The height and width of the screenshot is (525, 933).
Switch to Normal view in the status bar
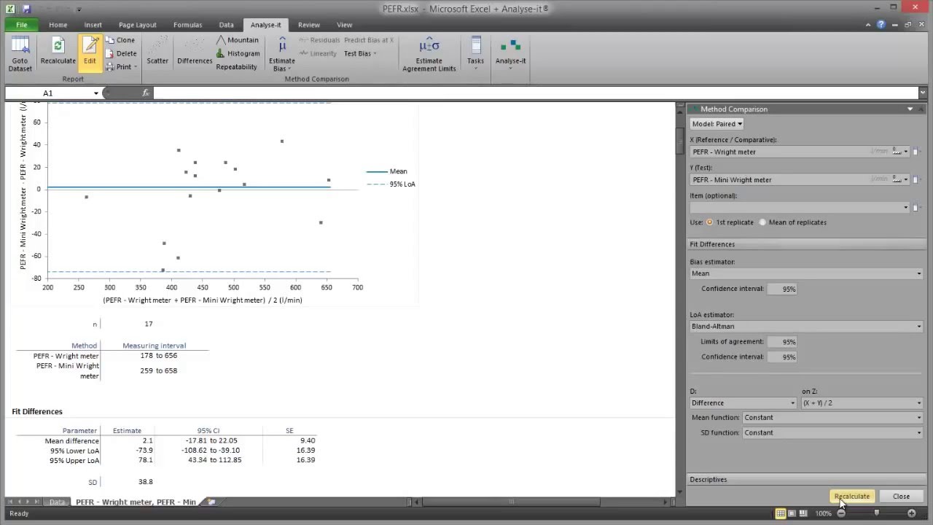781,513
